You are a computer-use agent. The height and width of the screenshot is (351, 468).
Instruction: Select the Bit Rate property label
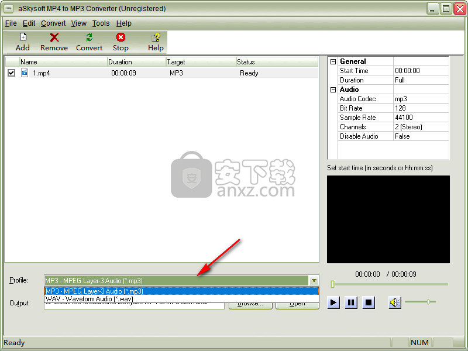click(351, 108)
